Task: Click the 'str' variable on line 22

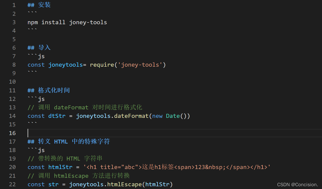Action: coord(53,184)
